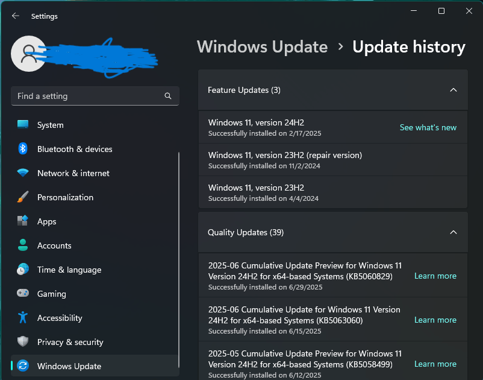Click the Bluetooth icon in sidebar

(23, 148)
